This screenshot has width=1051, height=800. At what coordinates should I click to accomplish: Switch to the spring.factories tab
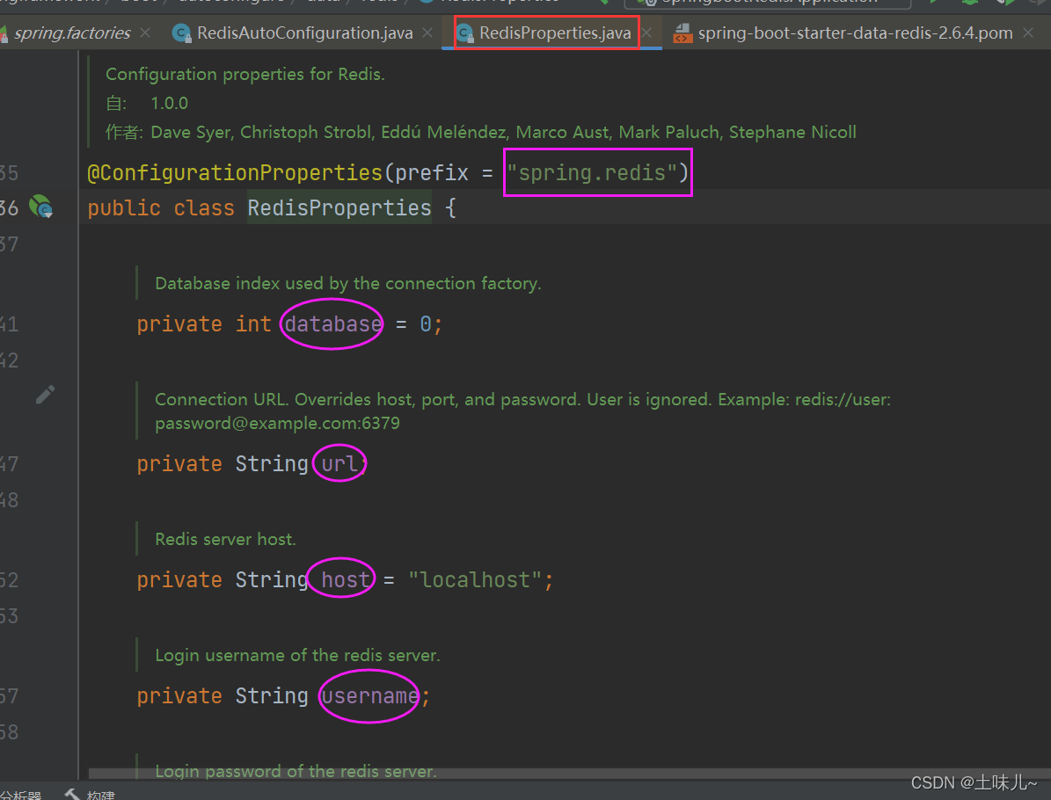click(x=72, y=33)
